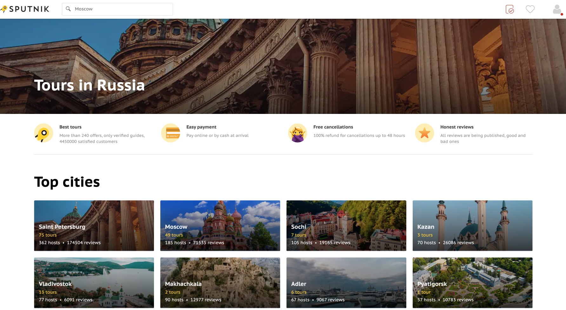Click the Easy payment card icon
The image size is (566, 310).
point(170,133)
